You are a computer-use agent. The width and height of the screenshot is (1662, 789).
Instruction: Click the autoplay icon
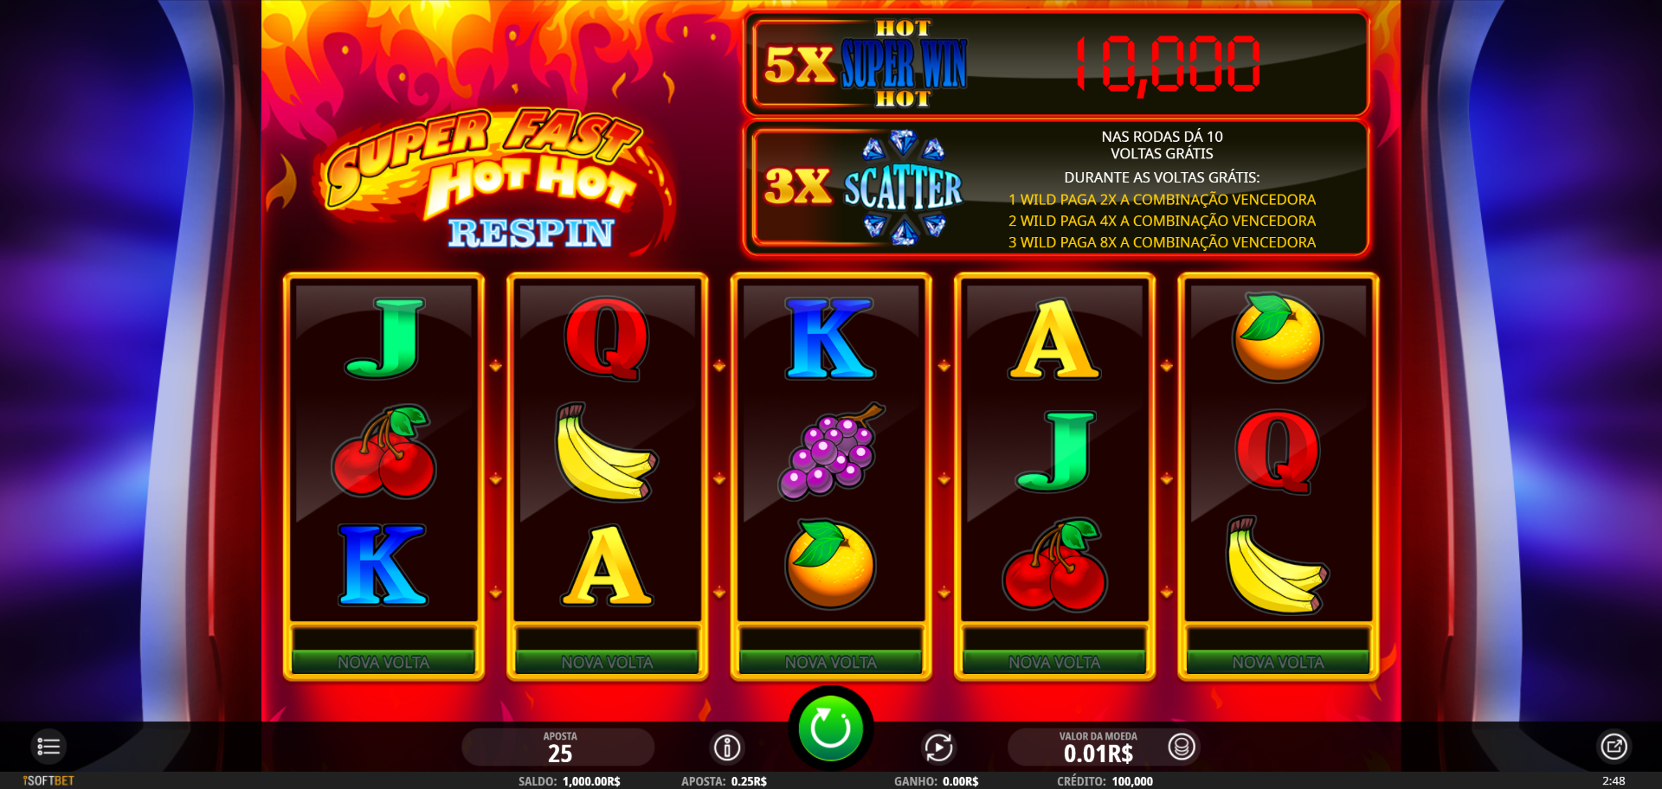pos(938,747)
